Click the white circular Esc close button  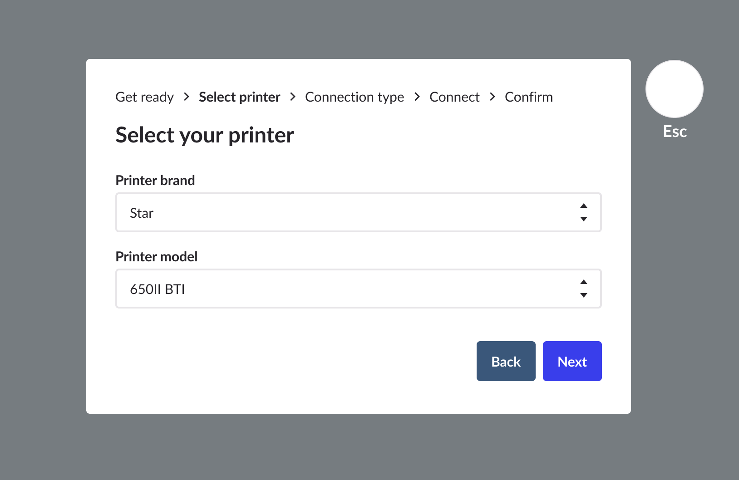tap(675, 89)
